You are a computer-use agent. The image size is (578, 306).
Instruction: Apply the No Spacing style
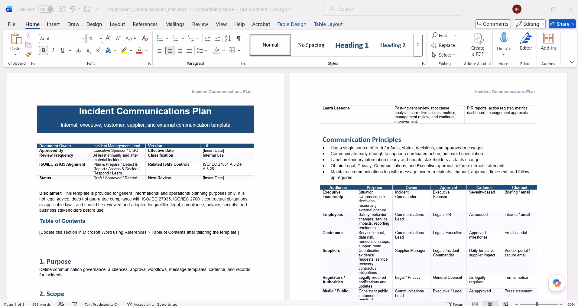click(x=311, y=45)
